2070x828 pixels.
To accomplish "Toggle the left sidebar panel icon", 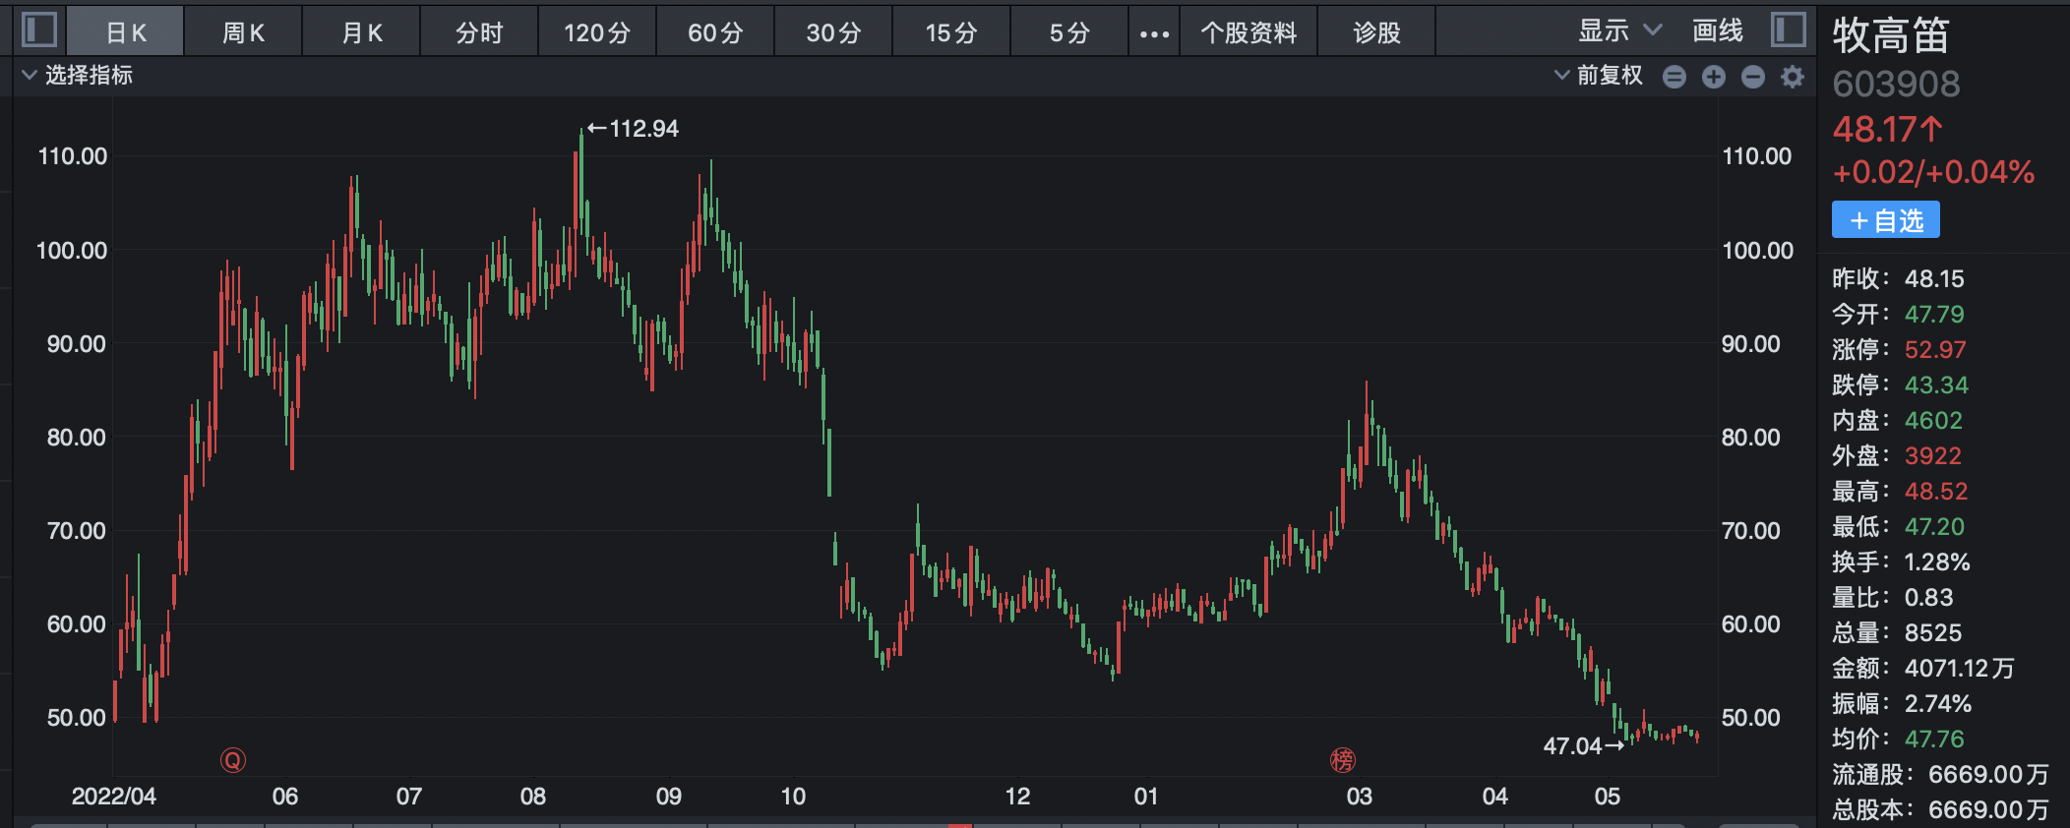I will pos(39,30).
